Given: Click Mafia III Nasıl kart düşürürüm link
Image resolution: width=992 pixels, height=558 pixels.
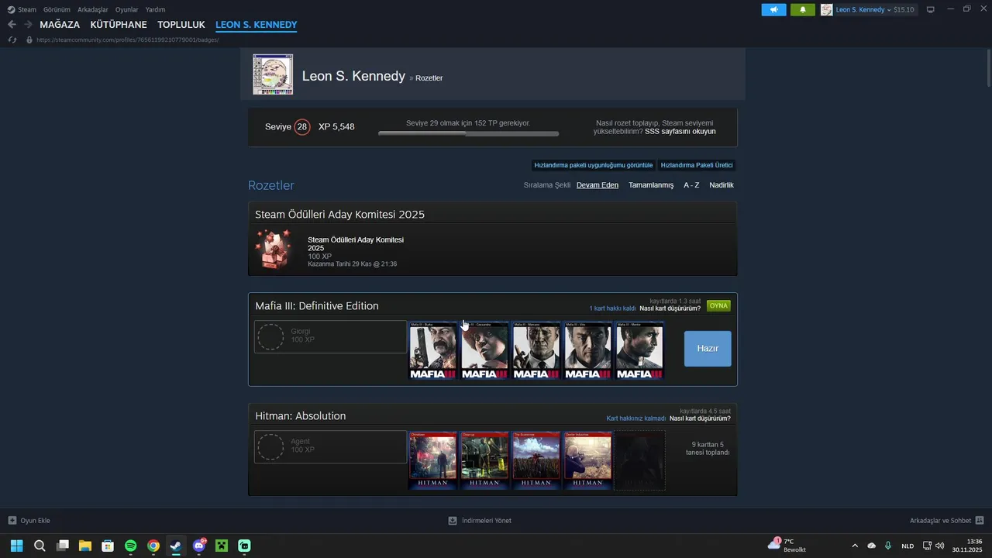Looking at the screenshot, I should (x=670, y=308).
